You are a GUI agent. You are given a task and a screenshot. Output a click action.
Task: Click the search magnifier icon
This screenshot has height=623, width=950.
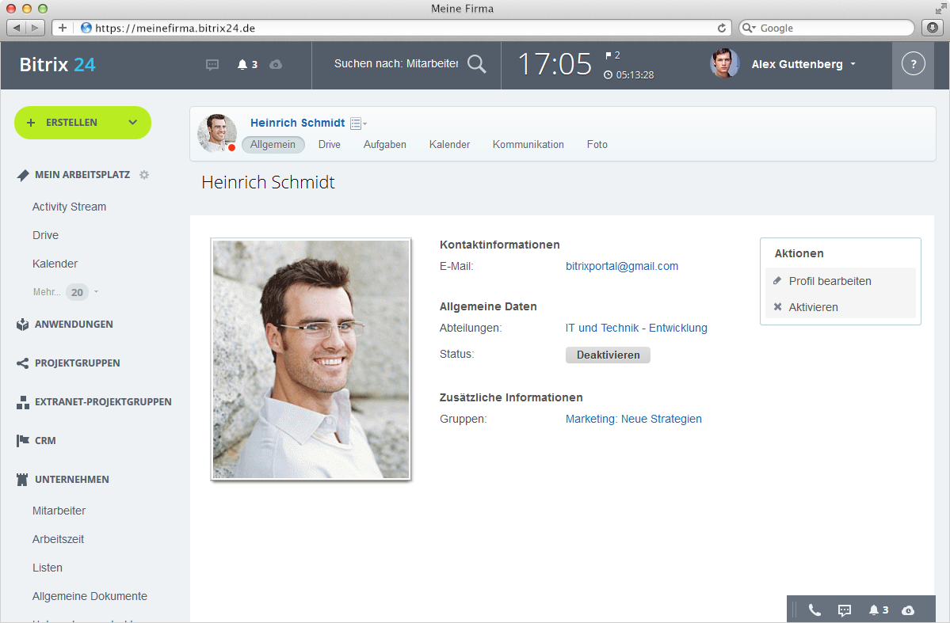[477, 63]
